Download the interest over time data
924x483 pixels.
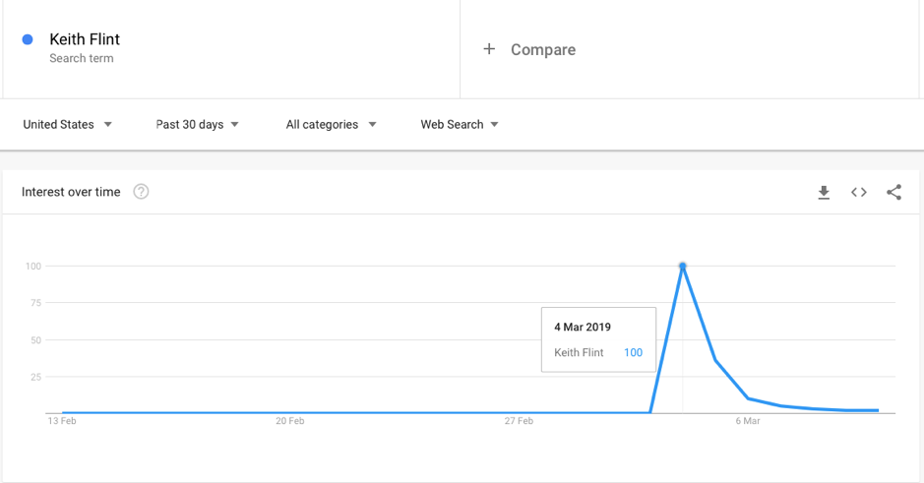(x=824, y=193)
